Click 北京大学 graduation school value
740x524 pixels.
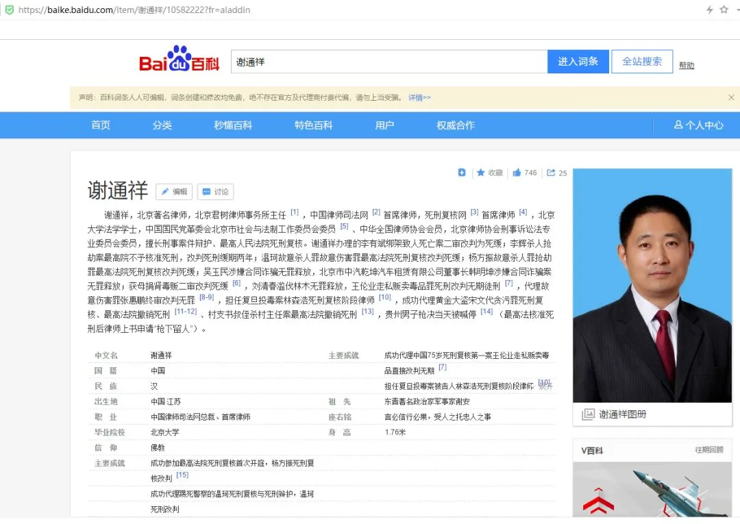[x=164, y=432]
